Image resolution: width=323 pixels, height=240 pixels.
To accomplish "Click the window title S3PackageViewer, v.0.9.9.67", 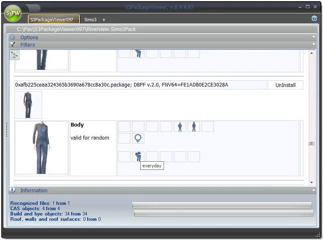I will tap(159, 7).
